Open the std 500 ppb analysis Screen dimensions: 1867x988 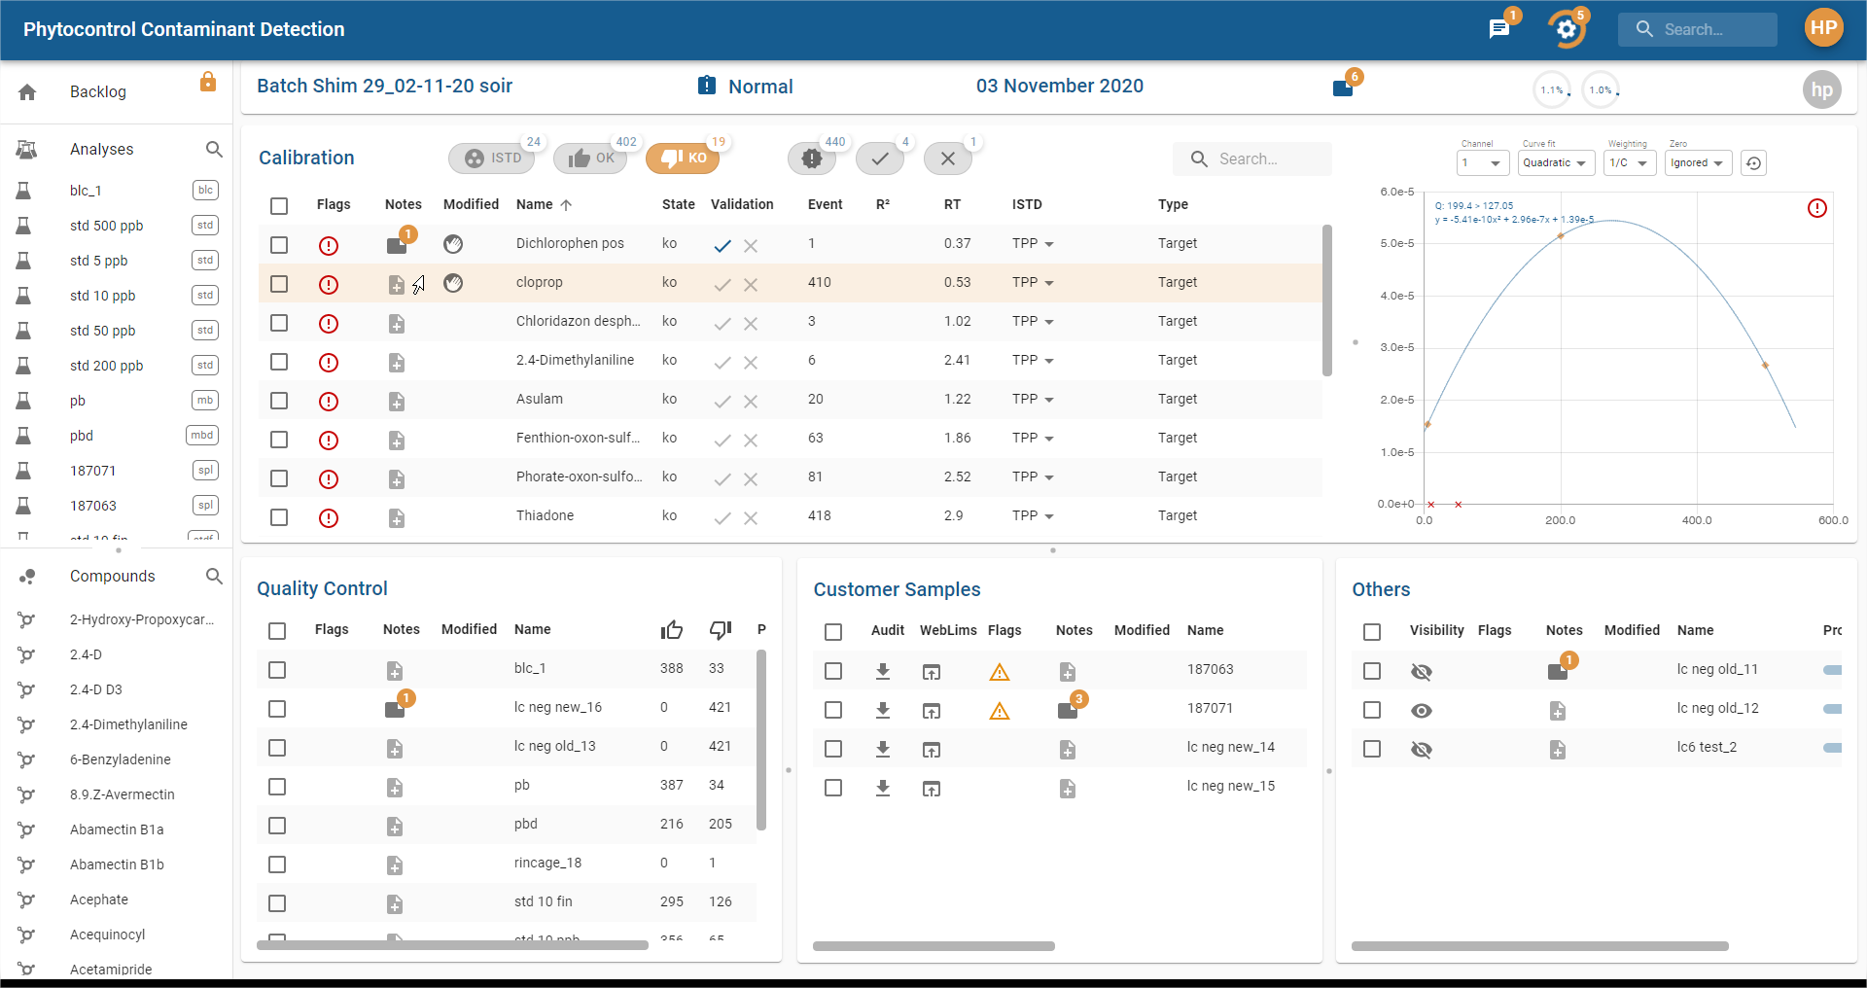point(106,226)
